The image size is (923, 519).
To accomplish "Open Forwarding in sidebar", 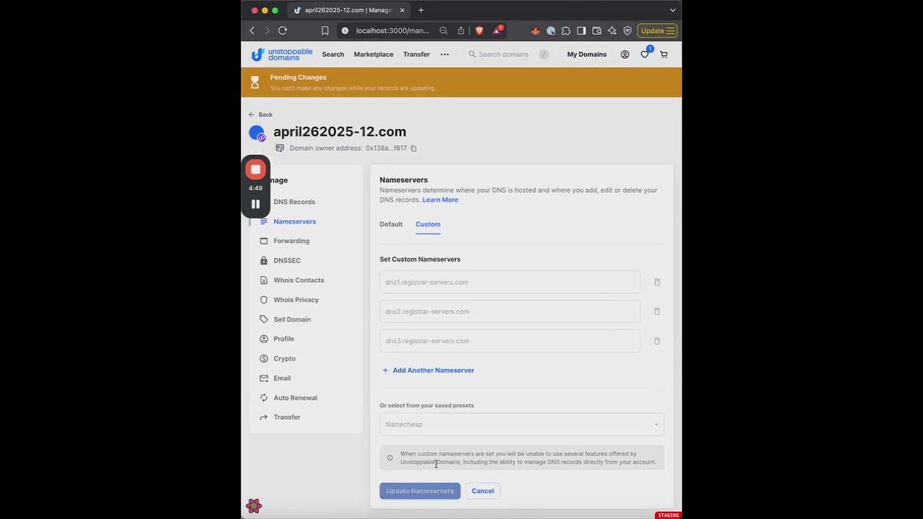I will (x=291, y=241).
